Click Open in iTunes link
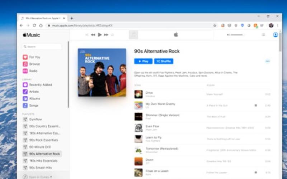Image resolution: width=287 pixels, height=179 pixels. pos(38,177)
